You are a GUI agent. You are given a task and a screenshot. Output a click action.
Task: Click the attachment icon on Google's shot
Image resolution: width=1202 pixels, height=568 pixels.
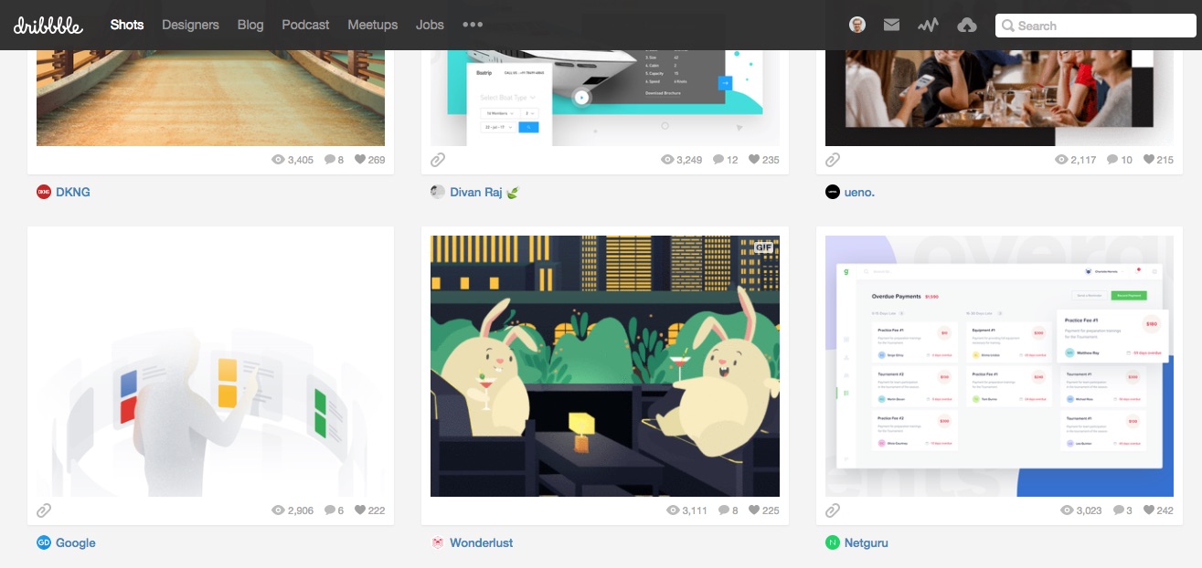click(x=44, y=510)
